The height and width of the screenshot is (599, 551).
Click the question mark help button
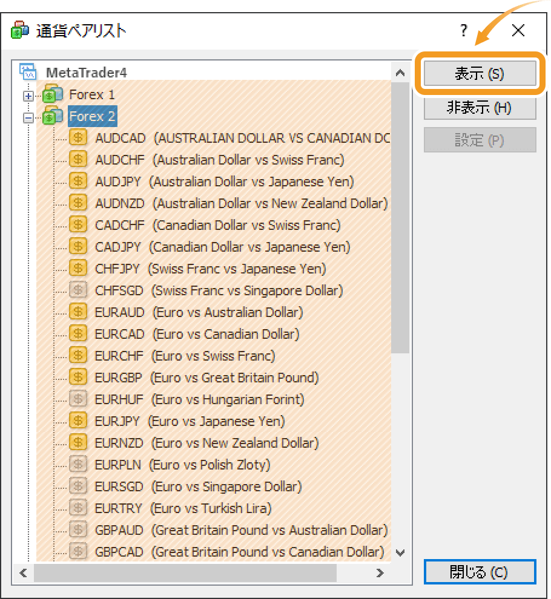(x=464, y=30)
